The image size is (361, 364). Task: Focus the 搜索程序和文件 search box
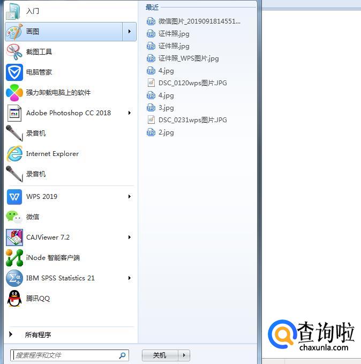coord(70,355)
